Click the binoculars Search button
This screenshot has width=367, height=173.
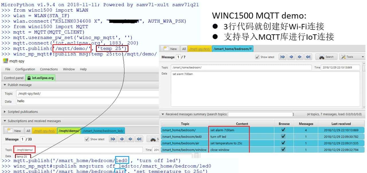pos(326,57)
